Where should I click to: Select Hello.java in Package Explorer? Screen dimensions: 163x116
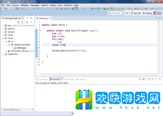pyautogui.click(x=20, y=48)
